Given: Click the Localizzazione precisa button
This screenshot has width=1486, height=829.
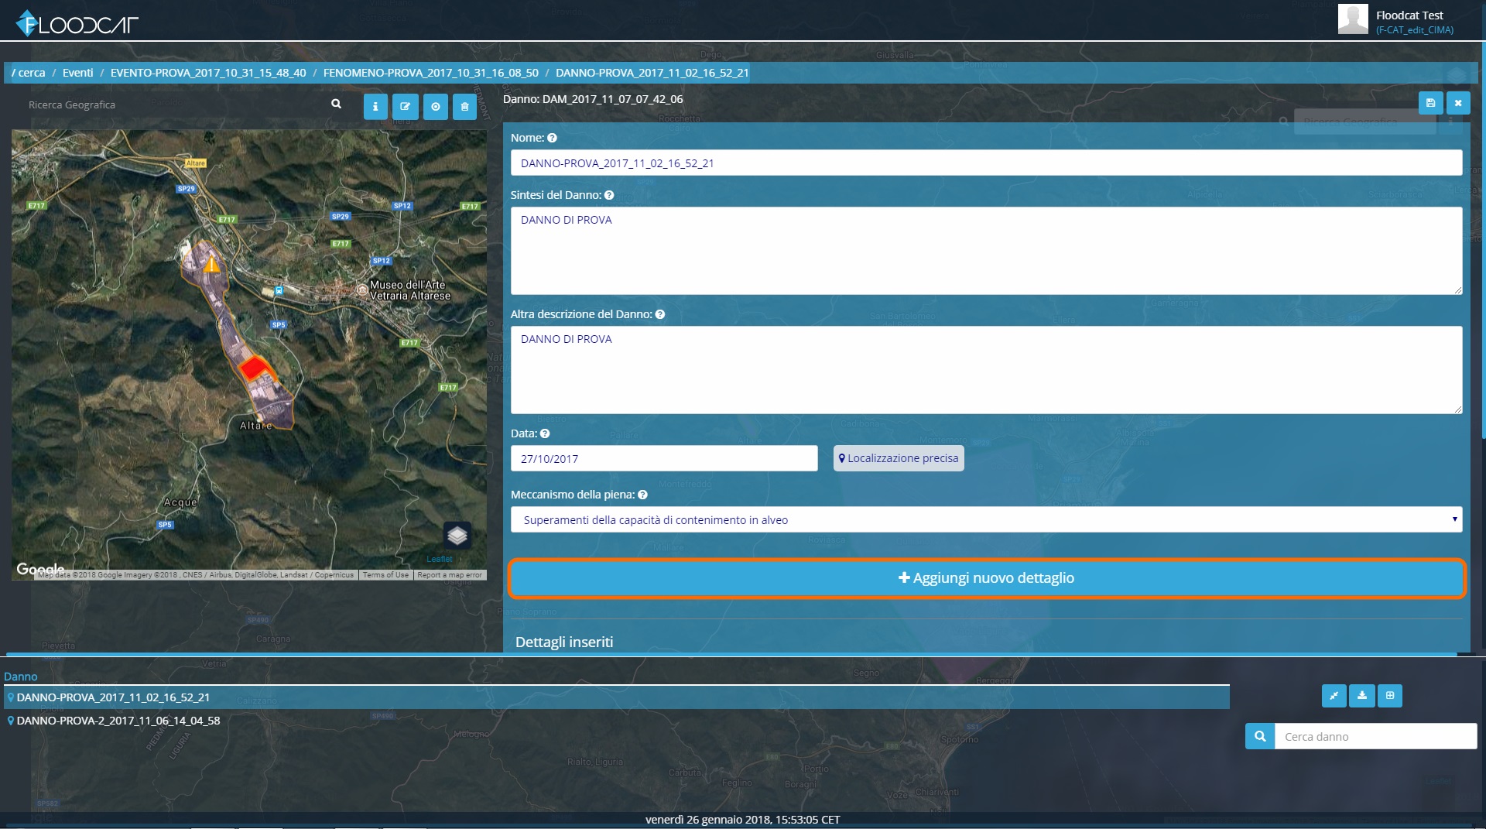Looking at the screenshot, I should (x=899, y=458).
